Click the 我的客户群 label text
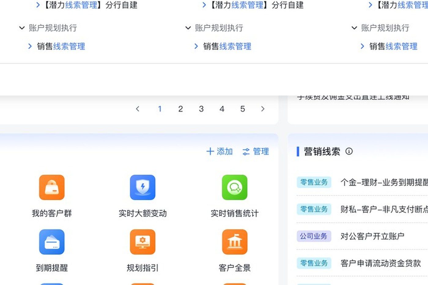Screen dimensions: 428x285 pos(52,213)
